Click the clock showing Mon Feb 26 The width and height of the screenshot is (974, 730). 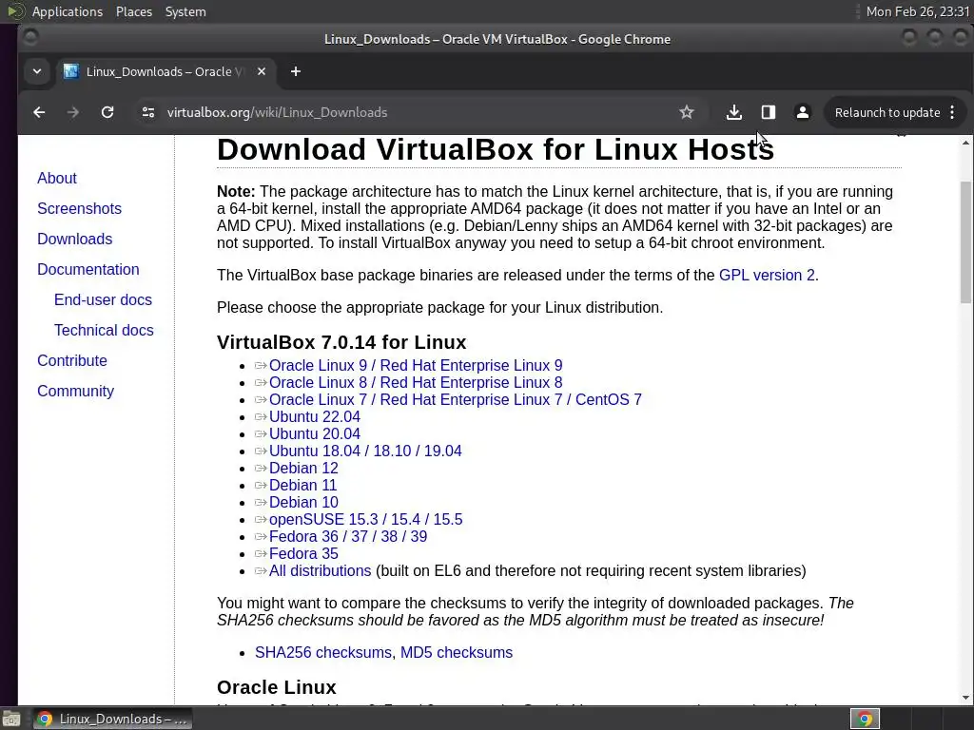point(918,11)
